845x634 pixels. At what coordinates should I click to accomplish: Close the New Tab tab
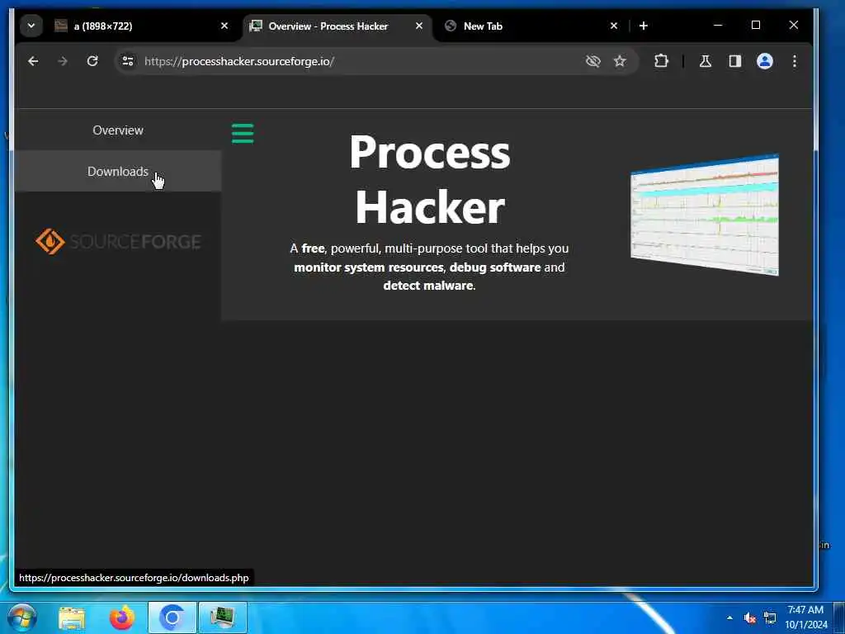pyautogui.click(x=614, y=26)
